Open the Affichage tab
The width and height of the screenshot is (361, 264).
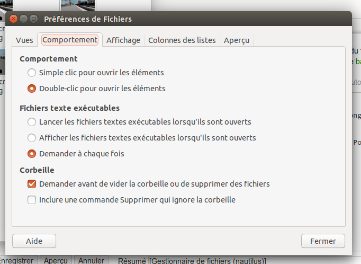[123, 40]
